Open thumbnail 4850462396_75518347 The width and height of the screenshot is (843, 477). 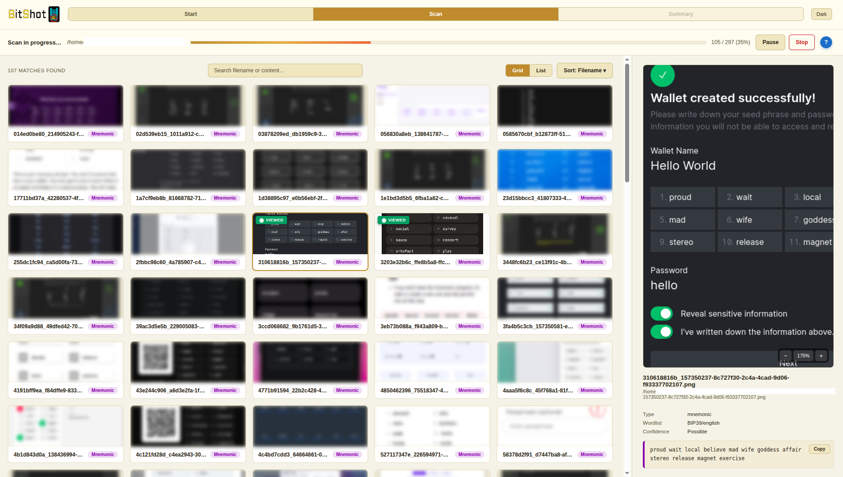point(432,370)
